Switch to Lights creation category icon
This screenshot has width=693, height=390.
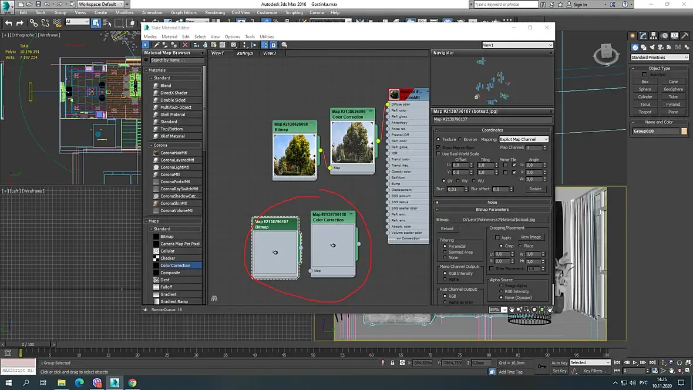coord(654,47)
